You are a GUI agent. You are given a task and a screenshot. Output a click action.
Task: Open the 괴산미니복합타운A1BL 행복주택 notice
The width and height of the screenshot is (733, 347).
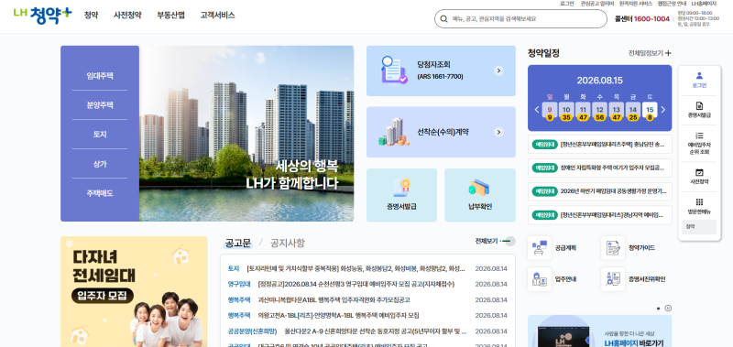[334, 299]
